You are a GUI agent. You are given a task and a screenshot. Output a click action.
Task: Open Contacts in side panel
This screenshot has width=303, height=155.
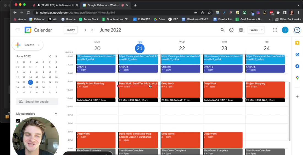tap(297, 66)
